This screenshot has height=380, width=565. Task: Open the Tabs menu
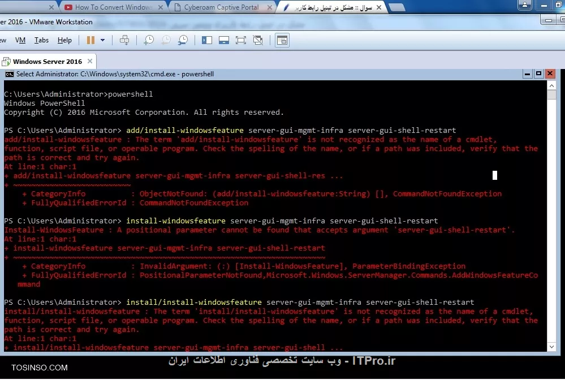(x=41, y=40)
